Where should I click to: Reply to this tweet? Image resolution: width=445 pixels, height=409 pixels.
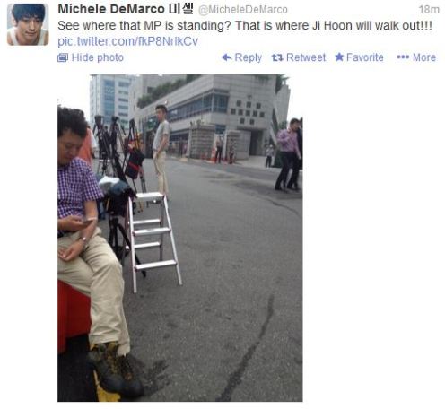242,57
